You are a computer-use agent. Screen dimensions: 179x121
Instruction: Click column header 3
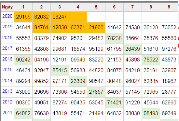coord(60,7)
